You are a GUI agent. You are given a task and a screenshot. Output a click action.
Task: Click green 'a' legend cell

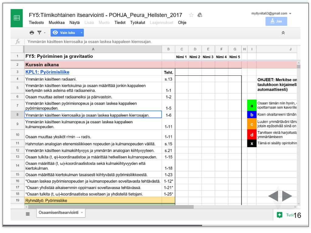point(252,106)
